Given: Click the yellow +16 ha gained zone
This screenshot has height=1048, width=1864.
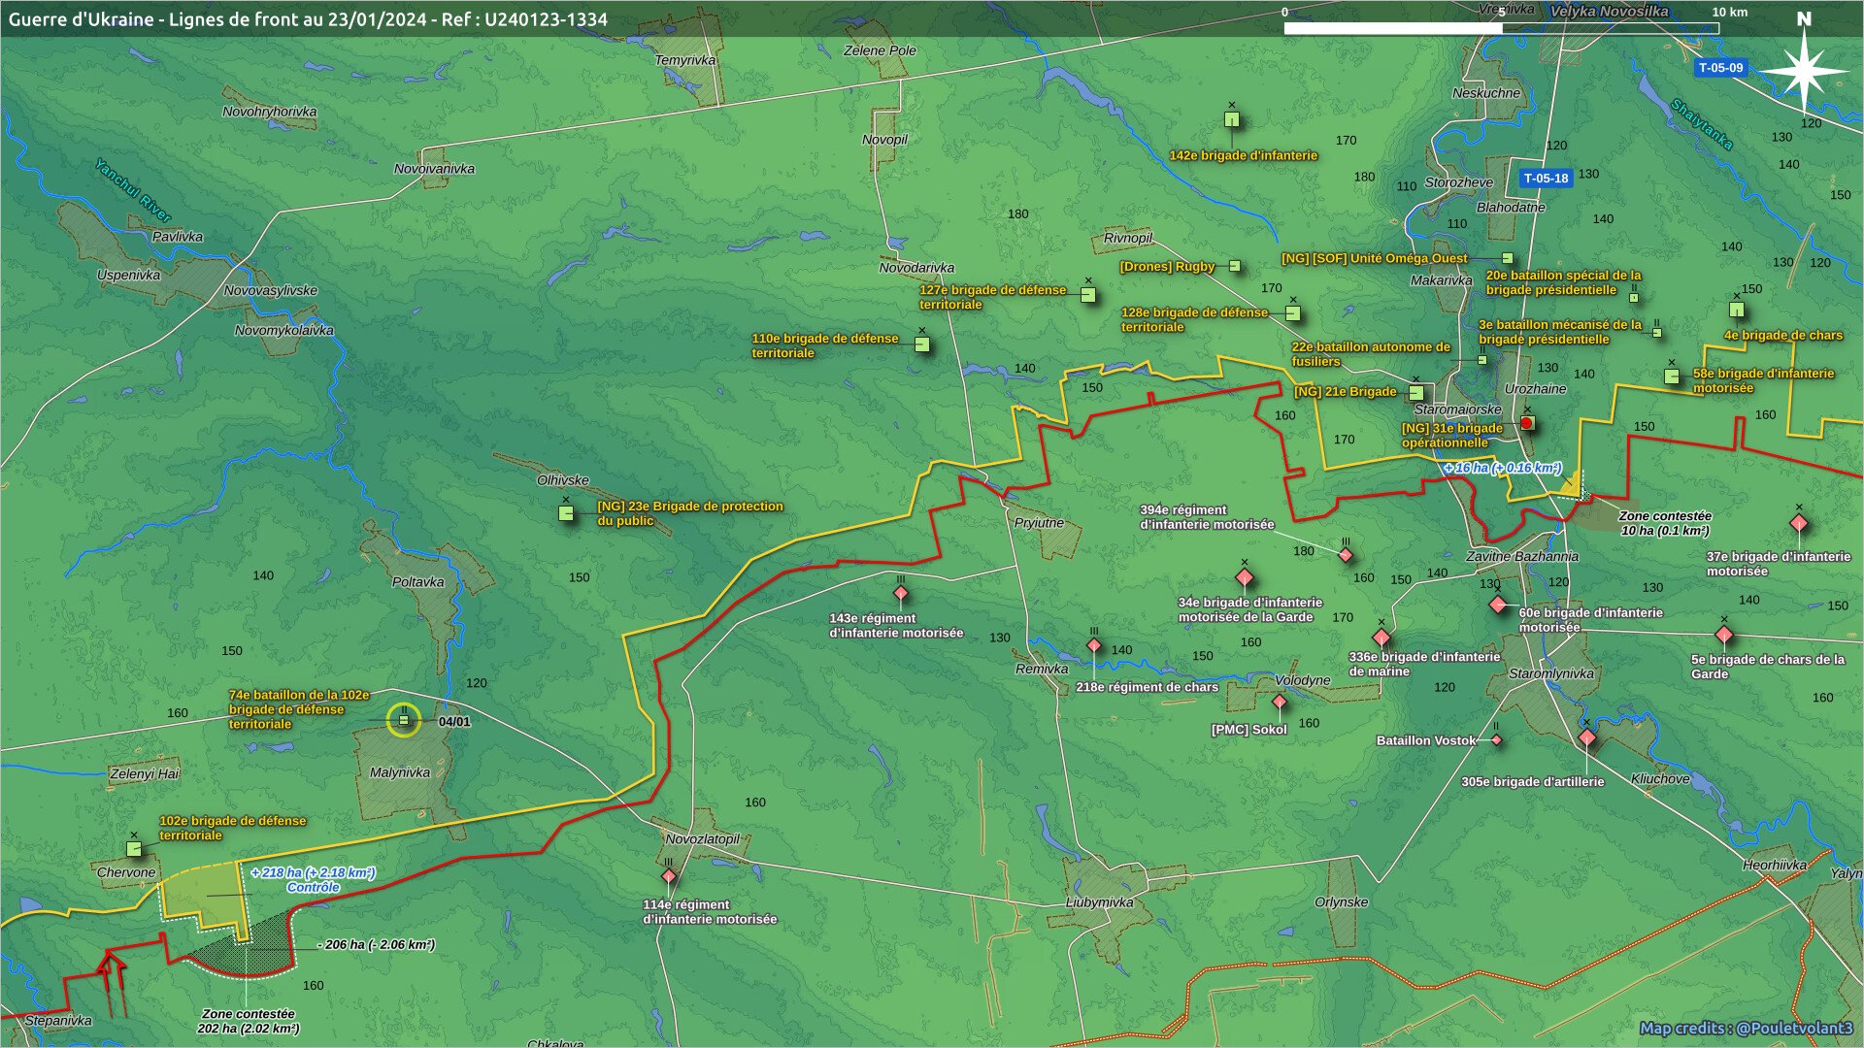Looking at the screenshot, I should (1572, 484).
